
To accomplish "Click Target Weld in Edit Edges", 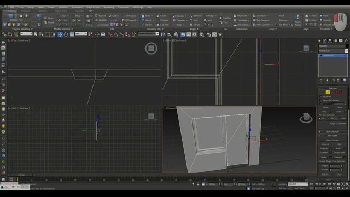I will (339, 153).
